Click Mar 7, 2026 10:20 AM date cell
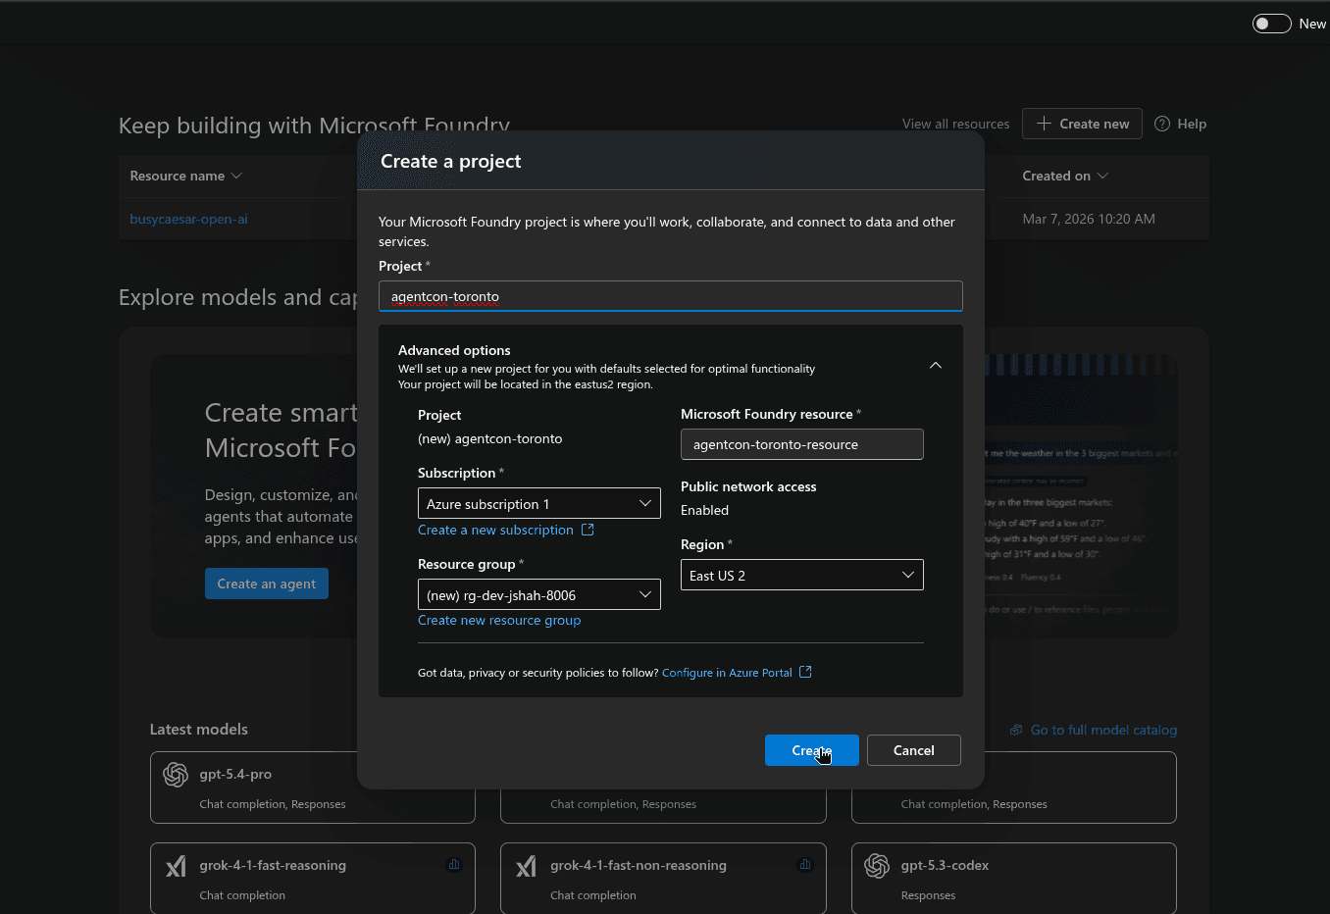 point(1089,219)
